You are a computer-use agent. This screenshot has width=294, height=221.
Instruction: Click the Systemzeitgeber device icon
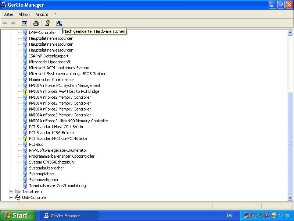click(x=25, y=180)
